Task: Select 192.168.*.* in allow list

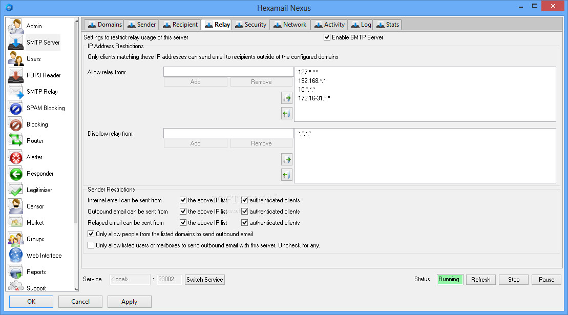Action: (x=311, y=81)
